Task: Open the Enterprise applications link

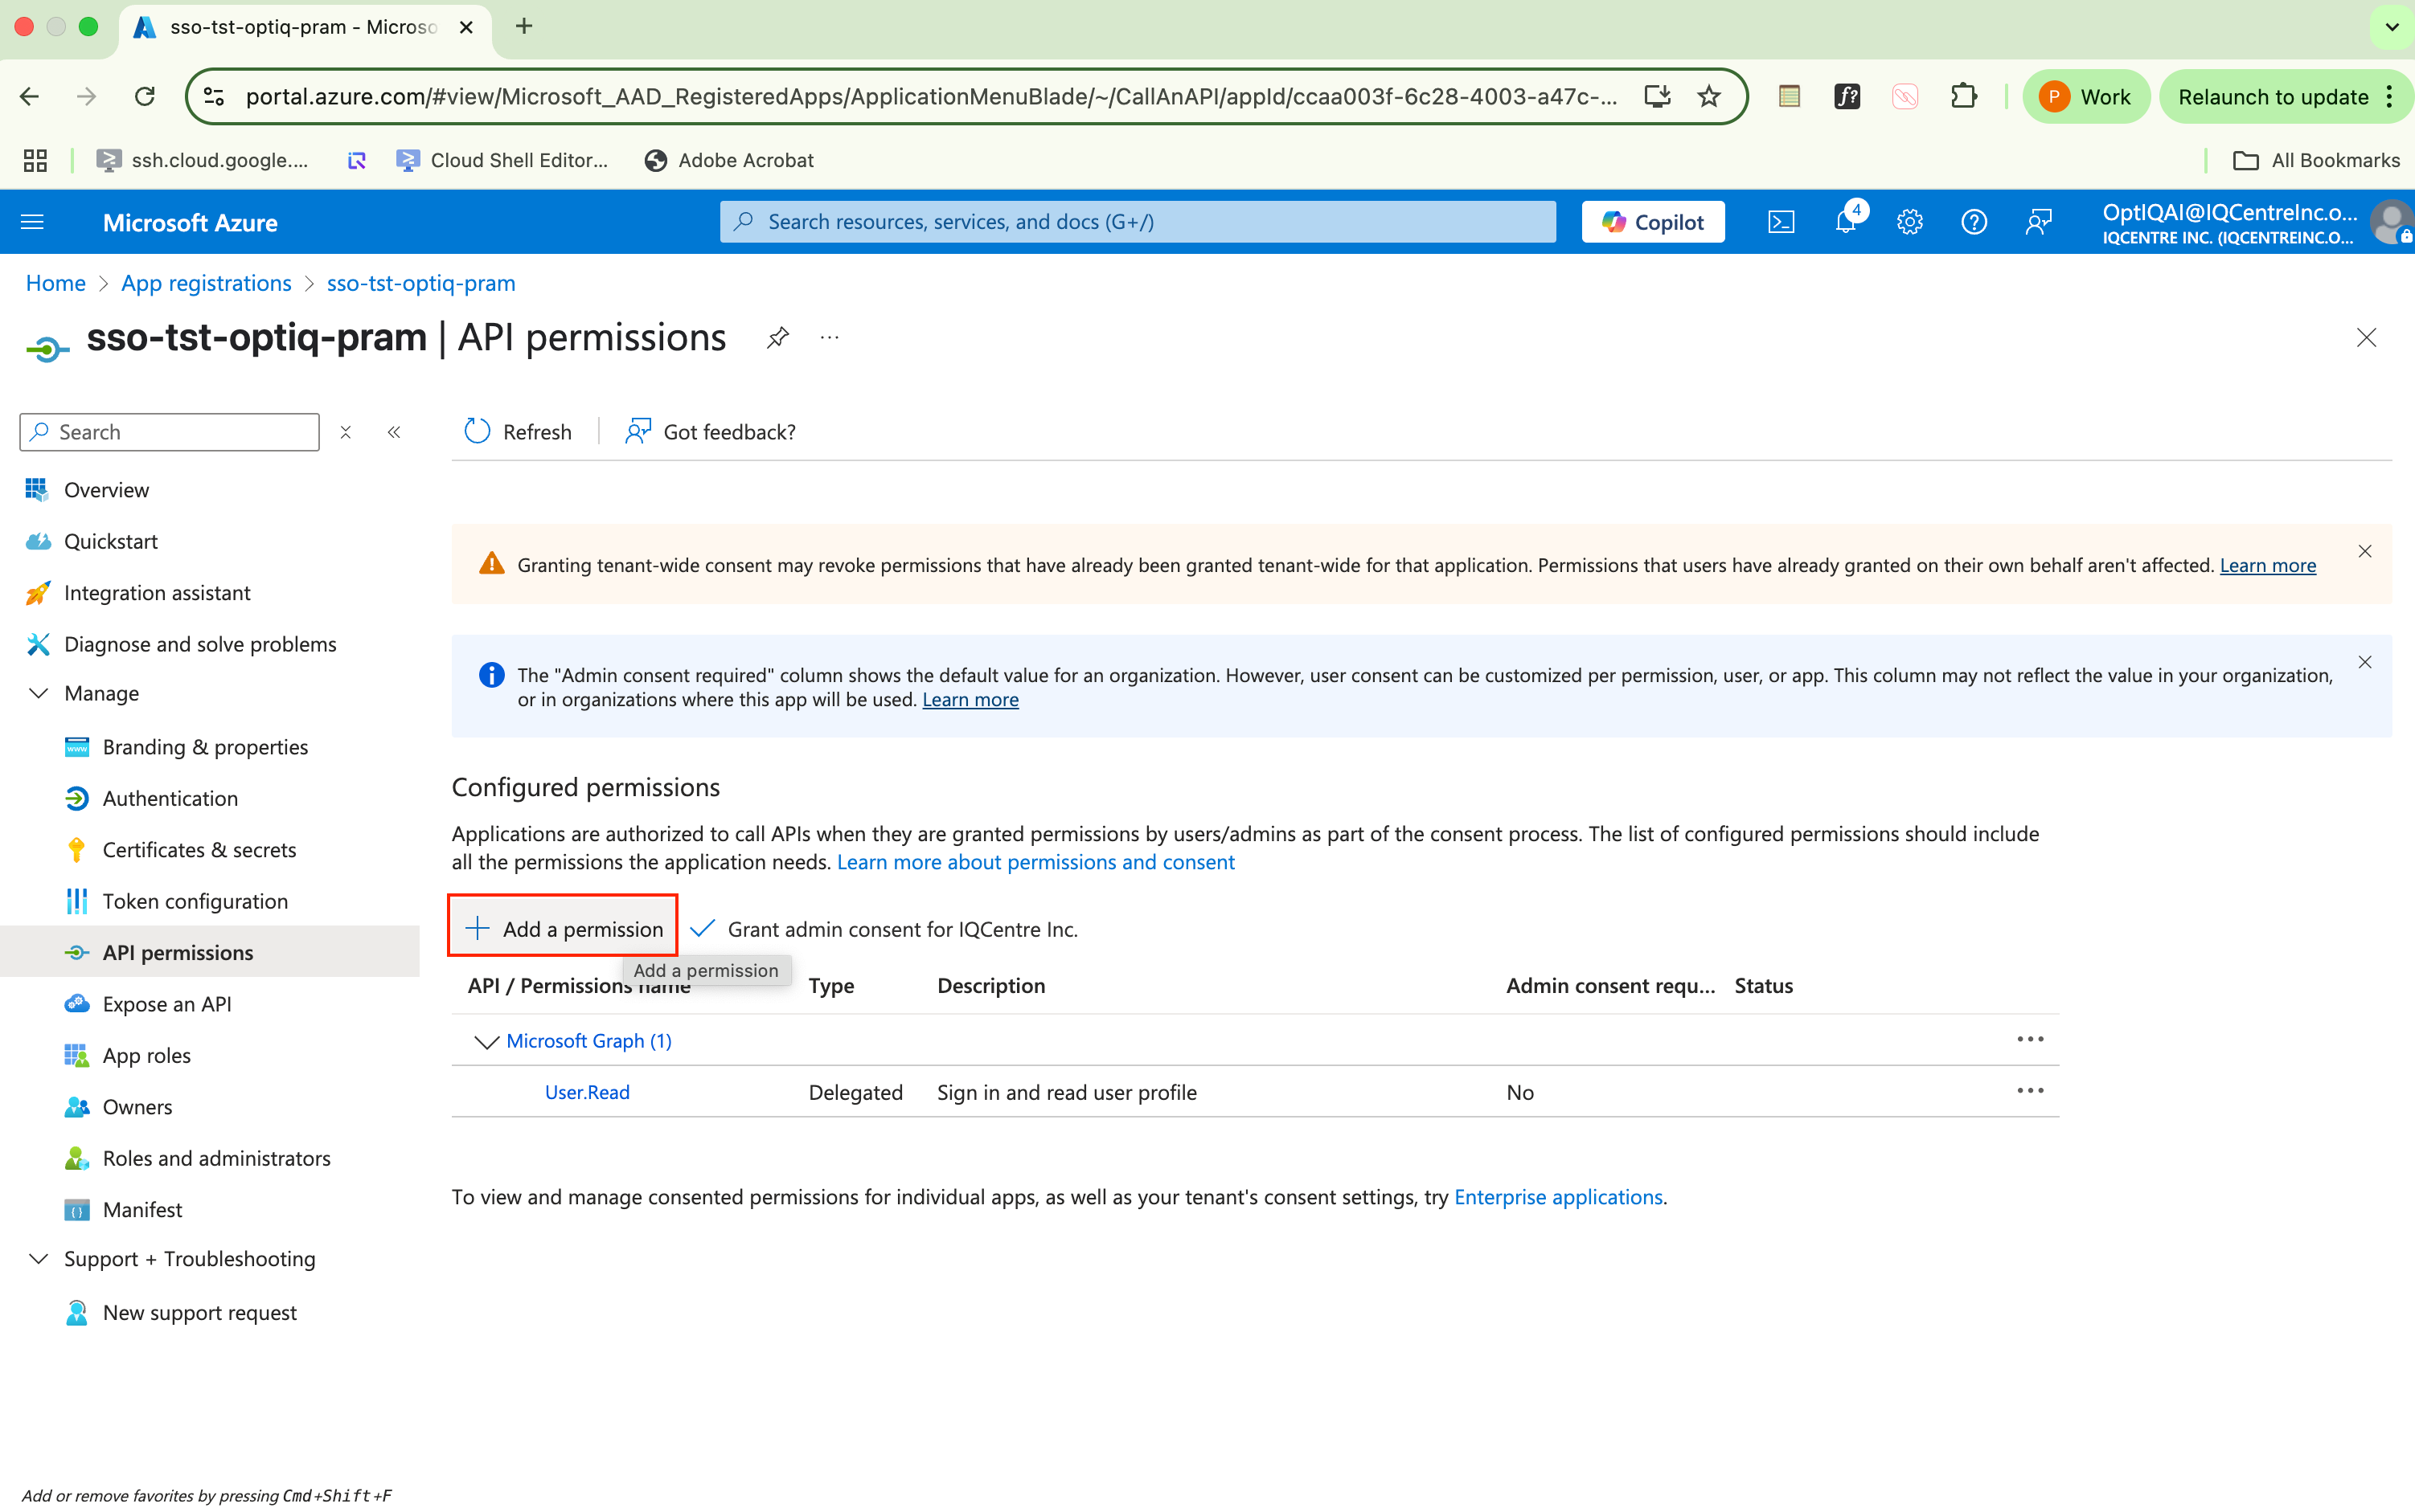Action: tap(1558, 1197)
